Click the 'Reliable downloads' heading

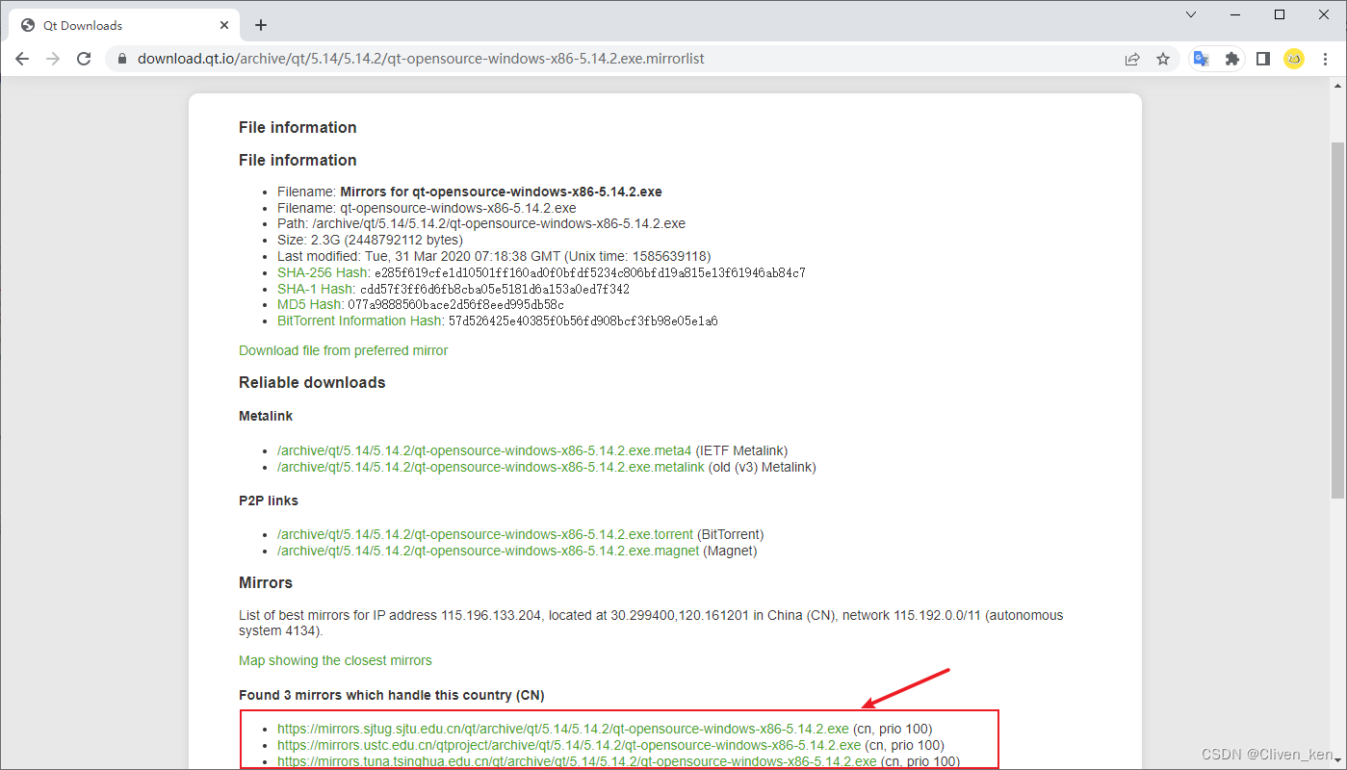[312, 382]
